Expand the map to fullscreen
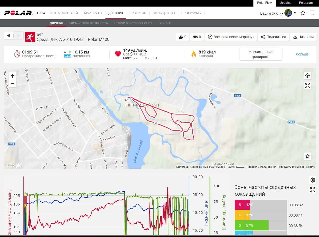 (x=307, y=86)
